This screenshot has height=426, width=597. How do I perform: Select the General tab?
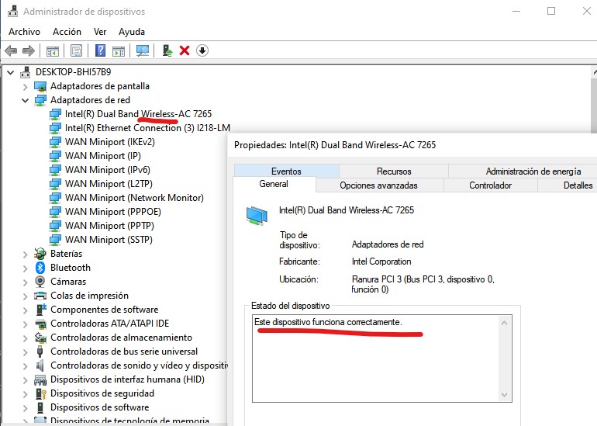[x=274, y=184]
